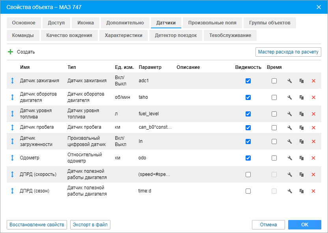Click the can_b0*const… parameter cell
This screenshot has width=328, height=233.
click(x=155, y=127)
